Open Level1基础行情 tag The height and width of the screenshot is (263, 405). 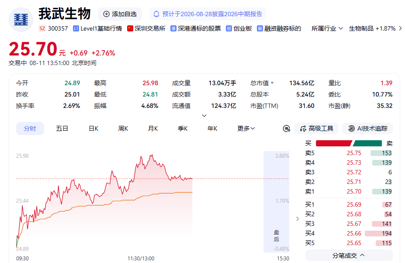97,28
